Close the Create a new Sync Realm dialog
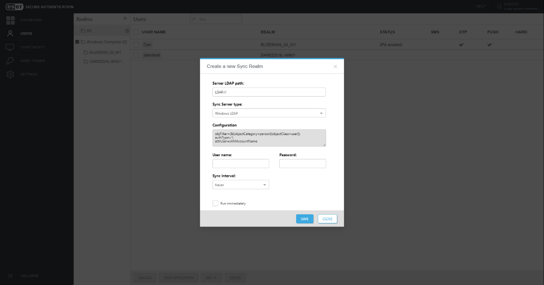 tap(335, 66)
